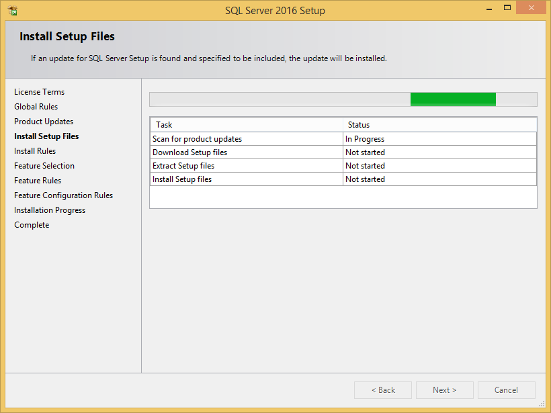Select the Download Setup files task cell
The image size is (551, 413).
point(247,152)
